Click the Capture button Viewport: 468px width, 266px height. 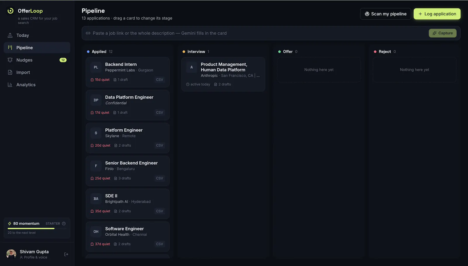443,33
